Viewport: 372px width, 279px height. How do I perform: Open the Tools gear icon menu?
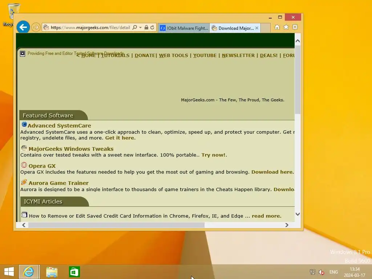point(295,27)
